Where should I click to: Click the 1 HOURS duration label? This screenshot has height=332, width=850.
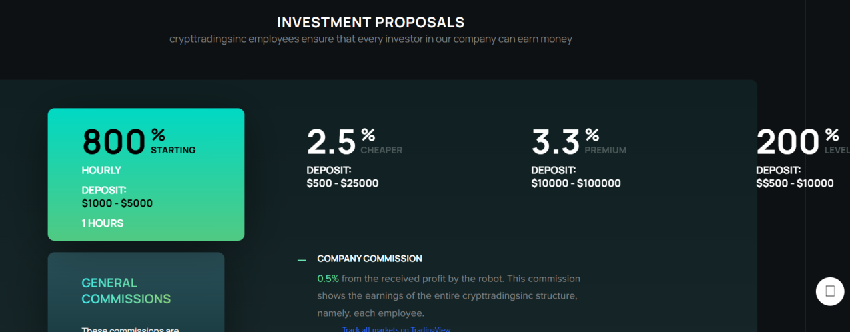[103, 223]
